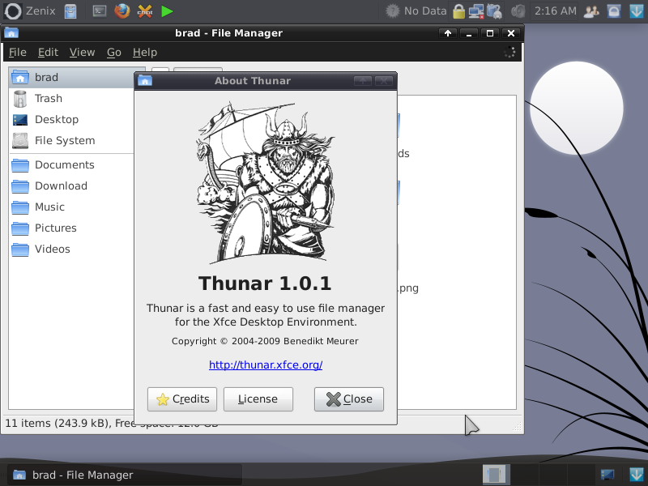
Task: Open the File menu
Action: pos(17,52)
